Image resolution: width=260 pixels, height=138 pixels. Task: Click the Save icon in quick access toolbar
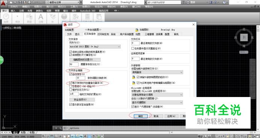(x=20, y=2)
